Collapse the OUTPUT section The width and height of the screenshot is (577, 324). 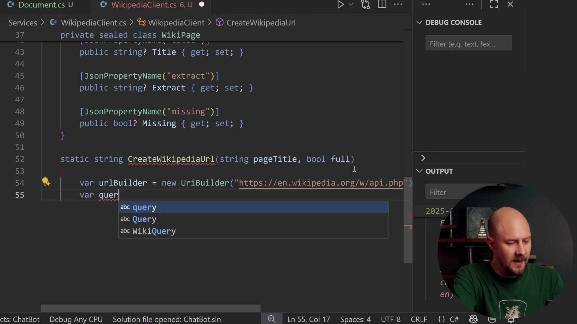point(419,171)
